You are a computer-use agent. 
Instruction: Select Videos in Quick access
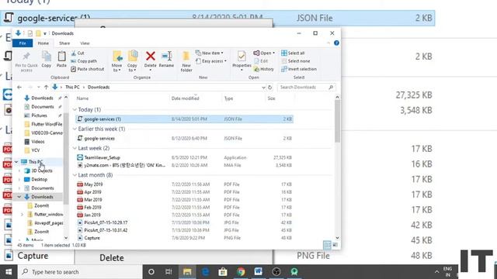pyautogui.click(x=34, y=142)
